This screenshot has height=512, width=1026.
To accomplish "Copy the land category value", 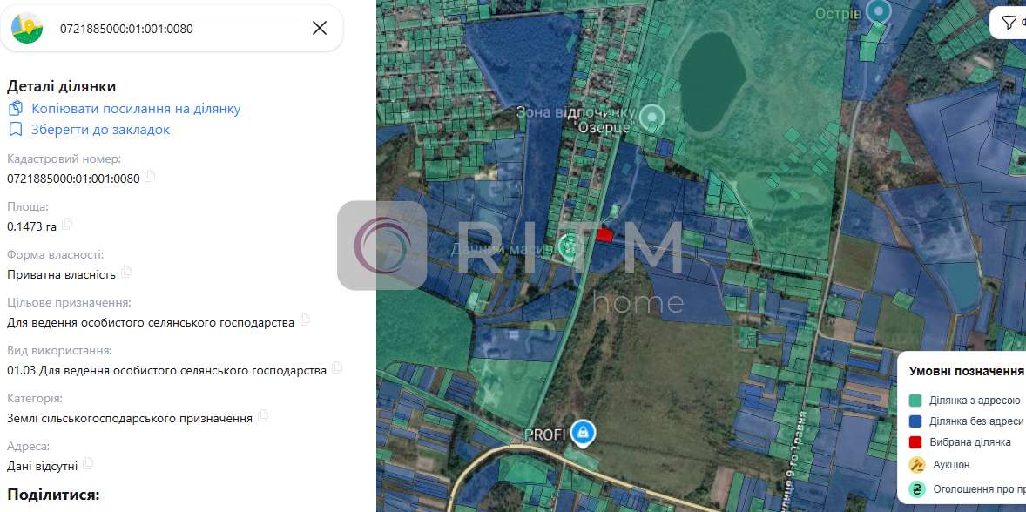I will coord(263,416).
